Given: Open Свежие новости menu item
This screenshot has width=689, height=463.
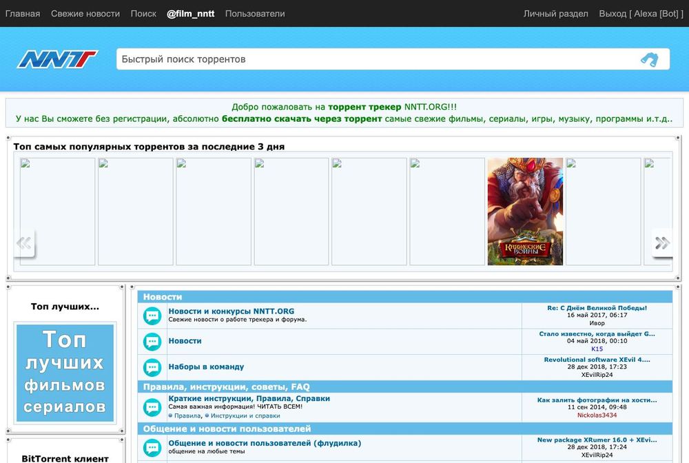Looking at the screenshot, I should (x=85, y=14).
